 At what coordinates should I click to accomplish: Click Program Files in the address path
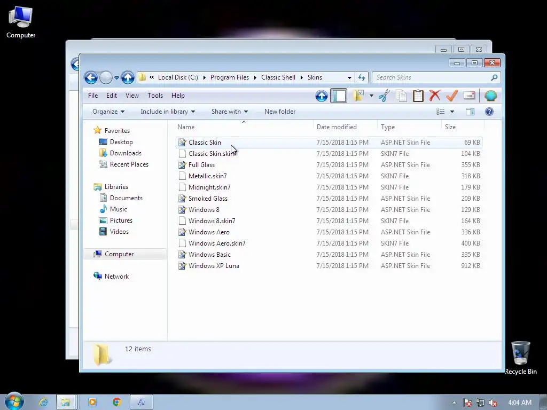pos(230,77)
